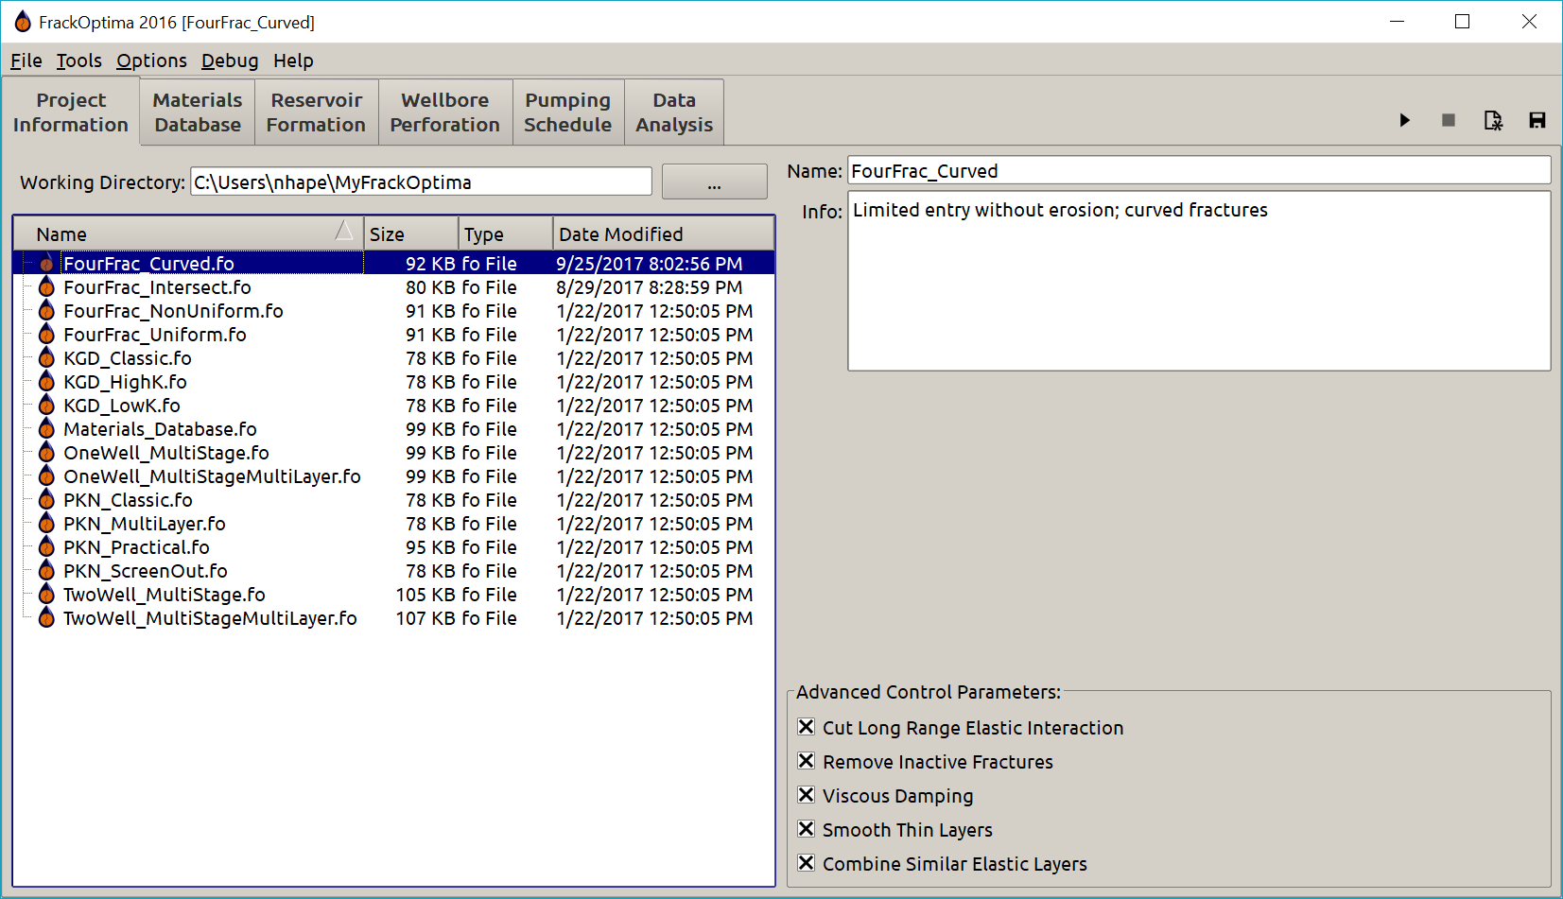Image resolution: width=1563 pixels, height=899 pixels.
Task: Switch to the Reservoir Formation tab
Action: tap(316, 112)
